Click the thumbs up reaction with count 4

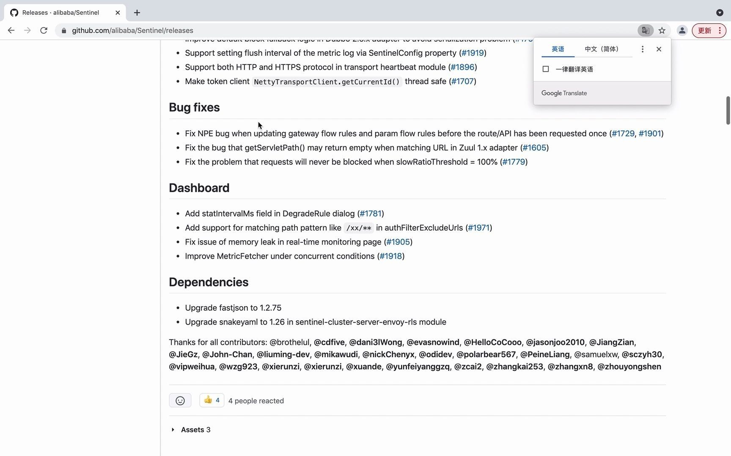point(212,400)
